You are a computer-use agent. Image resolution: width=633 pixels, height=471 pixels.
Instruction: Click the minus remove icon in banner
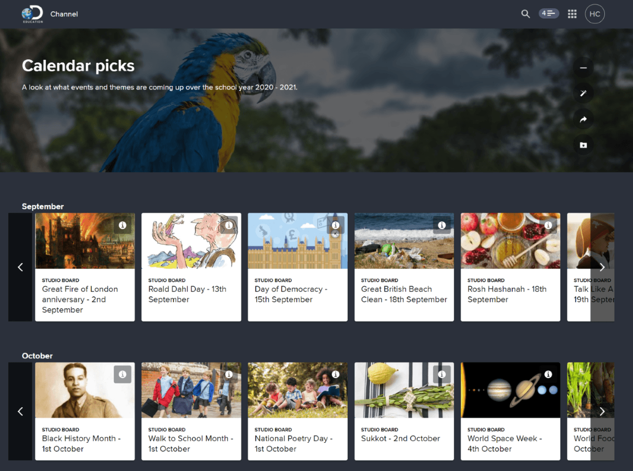tap(583, 68)
